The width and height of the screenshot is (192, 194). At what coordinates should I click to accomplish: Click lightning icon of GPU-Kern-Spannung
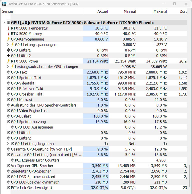tap(8, 39)
